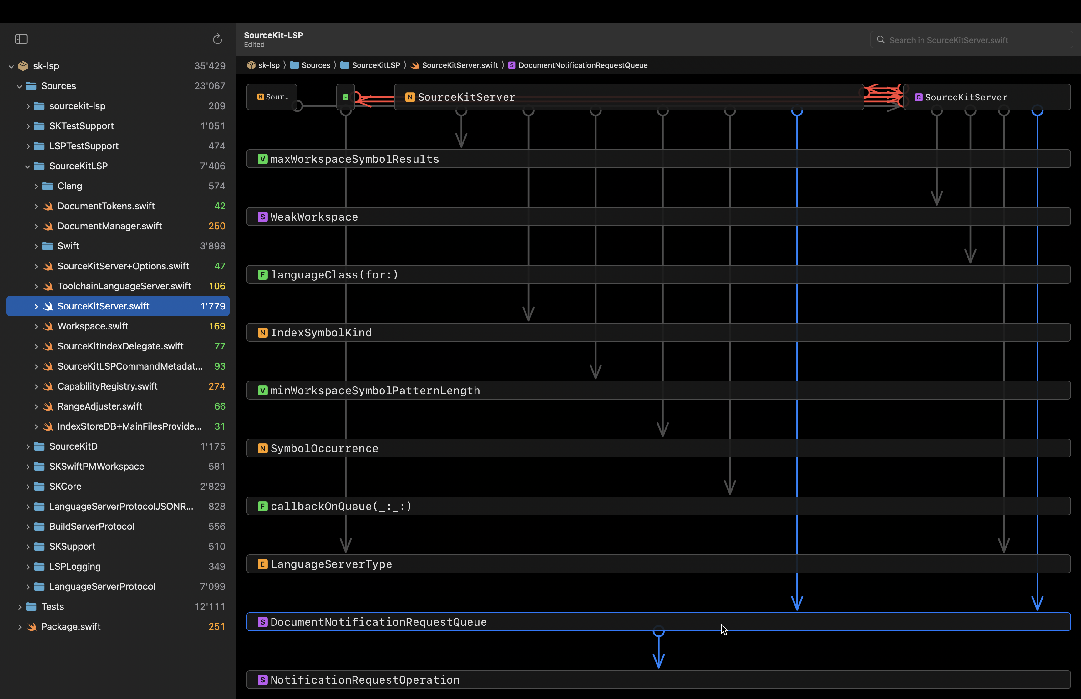The height and width of the screenshot is (699, 1081).
Task: Click the Sources folder icon in sidebar
Action: [31, 86]
